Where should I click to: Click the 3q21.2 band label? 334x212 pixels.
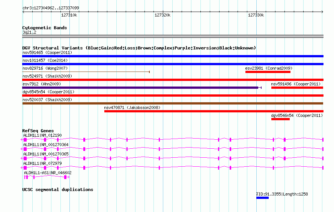[x=29, y=32]
